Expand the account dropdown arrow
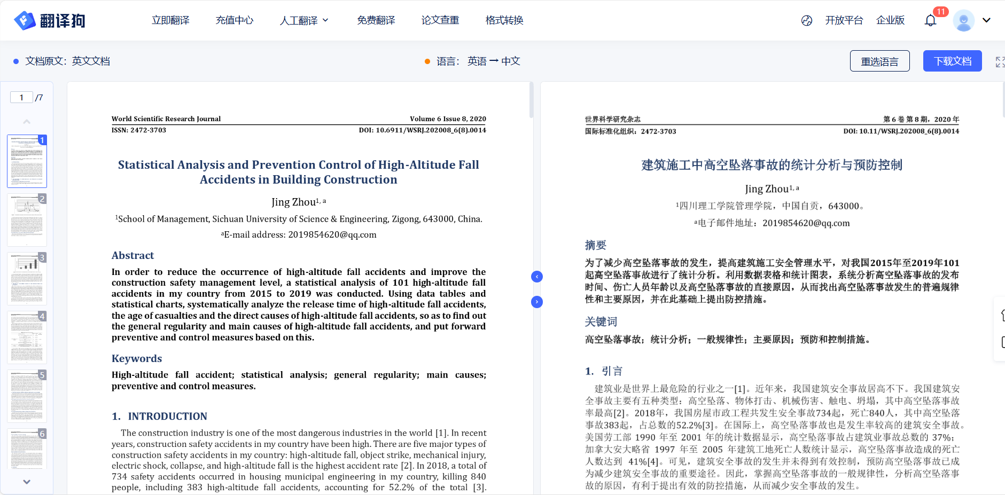Viewport: 1005px width, 495px height. coord(986,20)
